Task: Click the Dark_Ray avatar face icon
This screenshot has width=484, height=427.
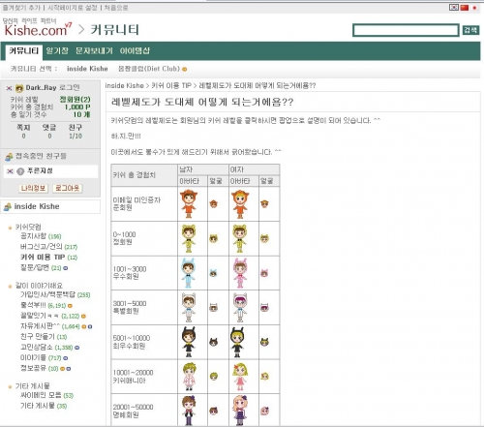Action: coord(19,88)
